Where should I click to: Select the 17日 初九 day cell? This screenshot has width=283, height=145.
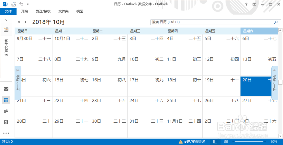[146, 86]
